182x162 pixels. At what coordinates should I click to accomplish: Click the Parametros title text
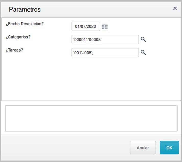(25, 9)
